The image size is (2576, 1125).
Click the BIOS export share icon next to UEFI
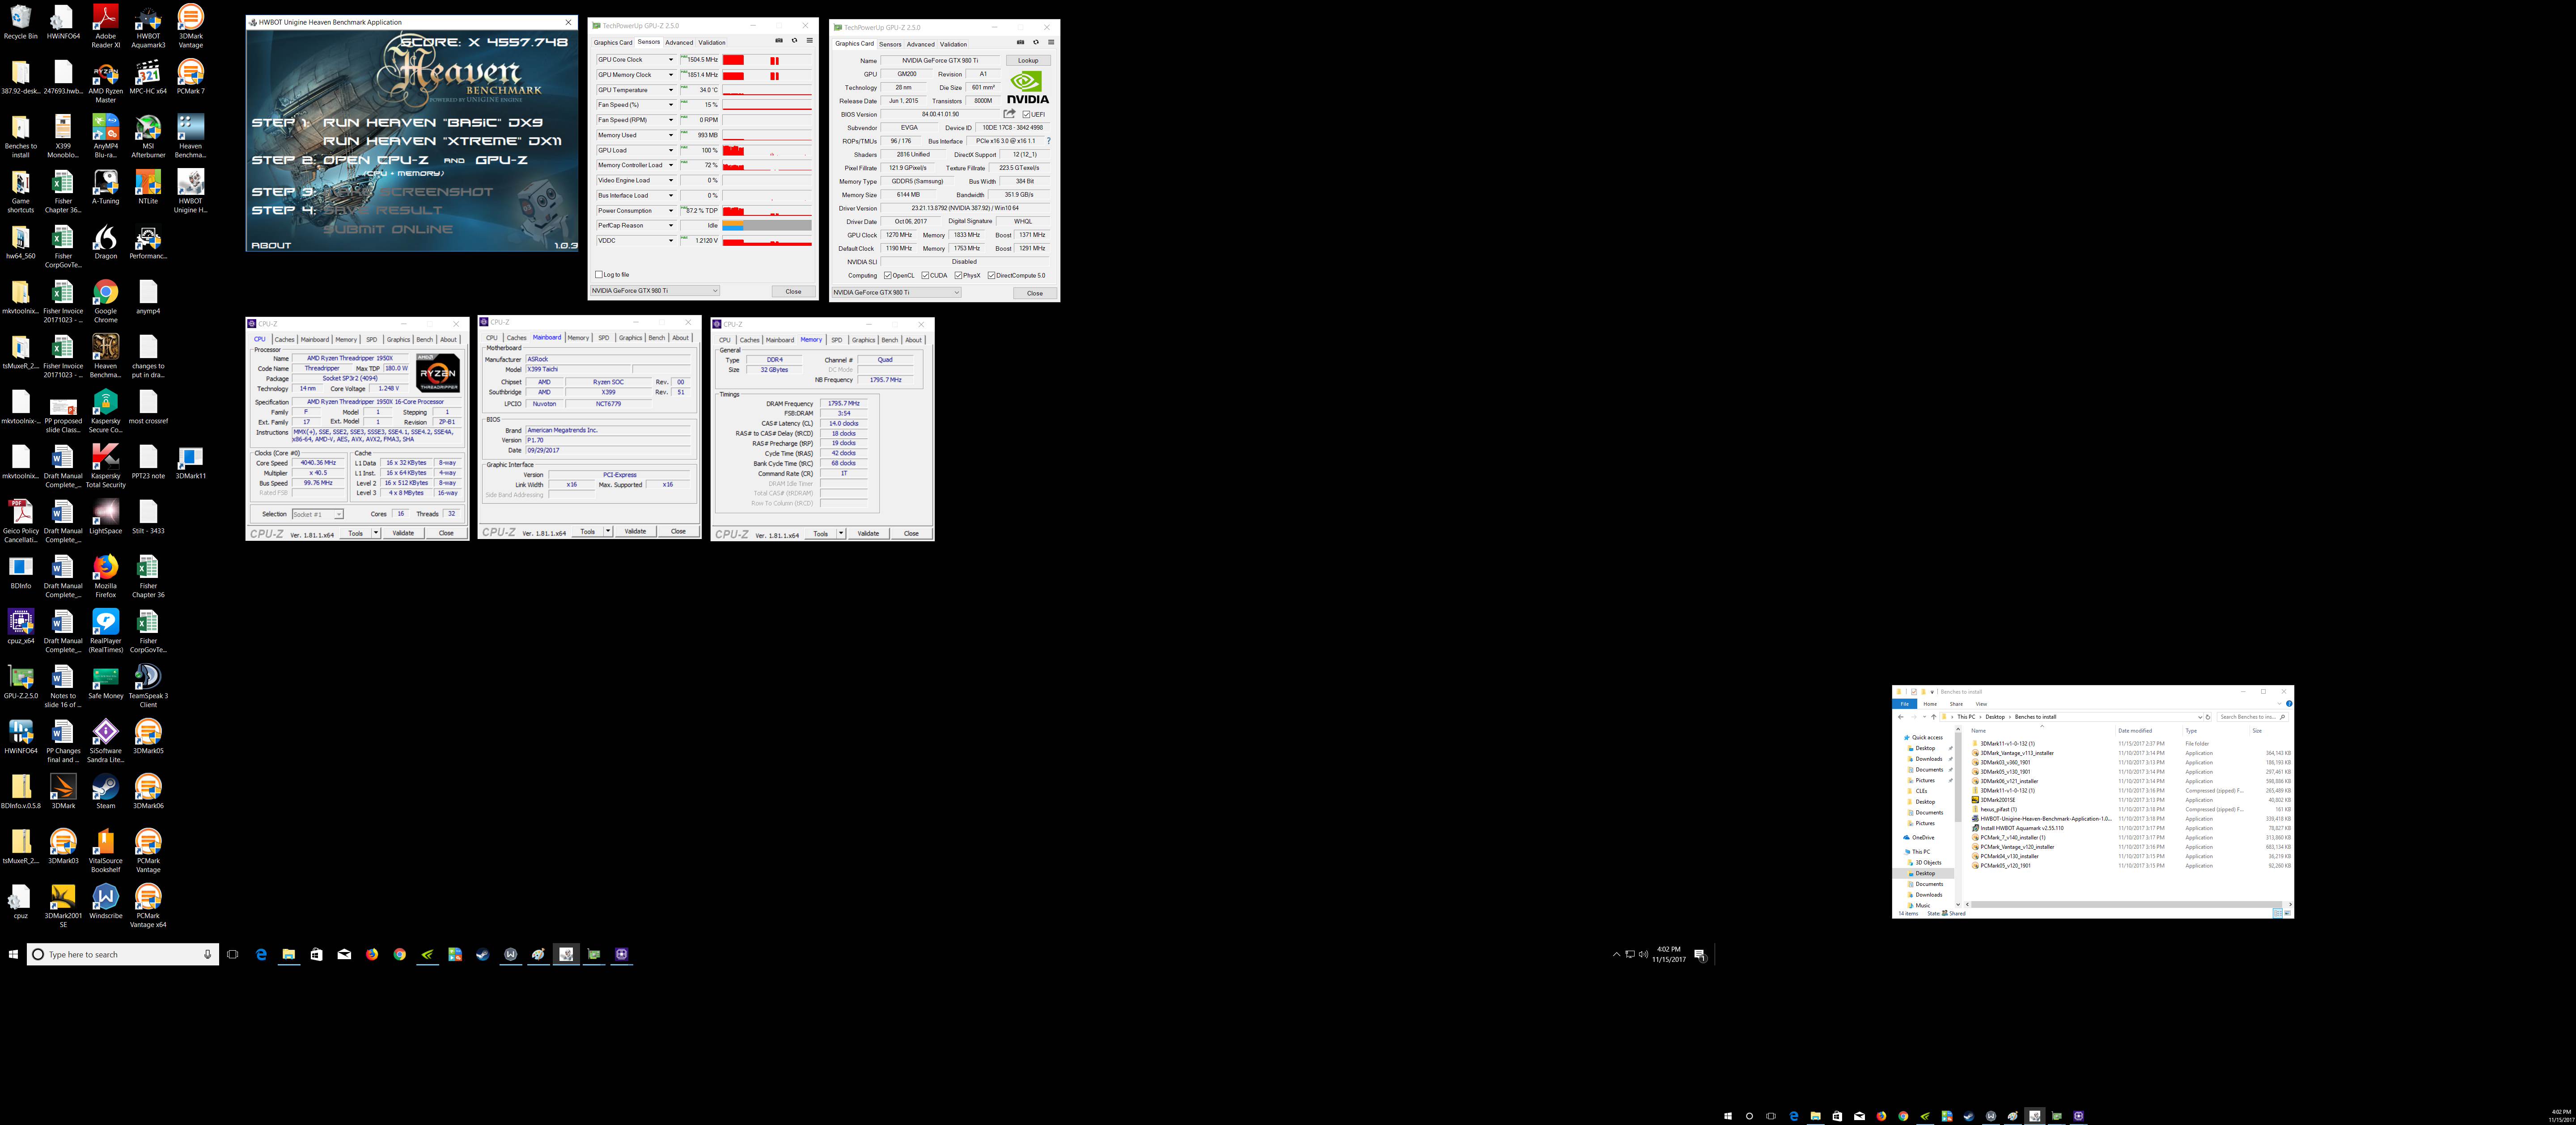pyautogui.click(x=1009, y=114)
